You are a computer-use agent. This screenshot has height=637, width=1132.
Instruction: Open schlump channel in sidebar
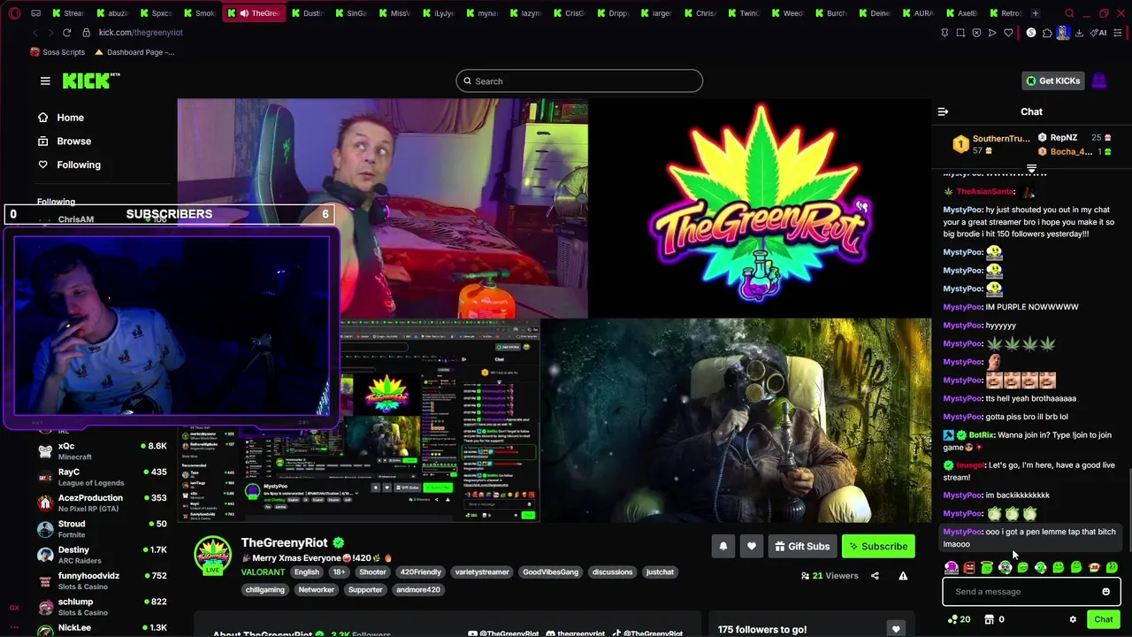(x=102, y=607)
